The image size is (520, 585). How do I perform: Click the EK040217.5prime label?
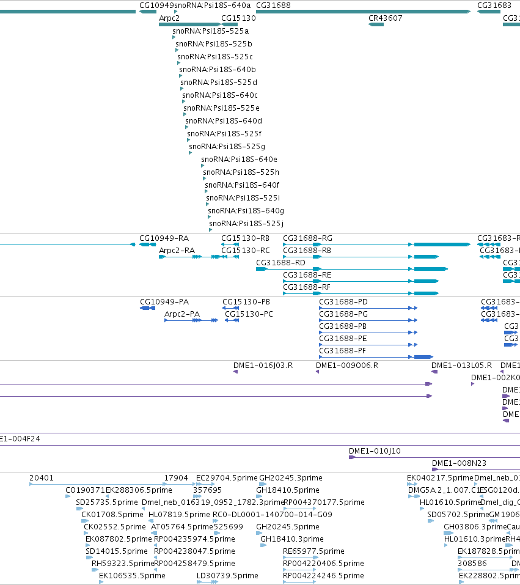[x=440, y=478]
